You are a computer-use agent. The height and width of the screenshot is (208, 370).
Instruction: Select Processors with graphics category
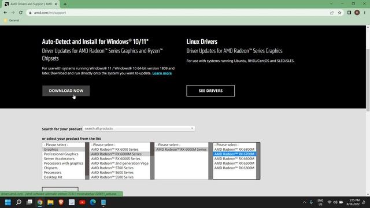(64, 163)
